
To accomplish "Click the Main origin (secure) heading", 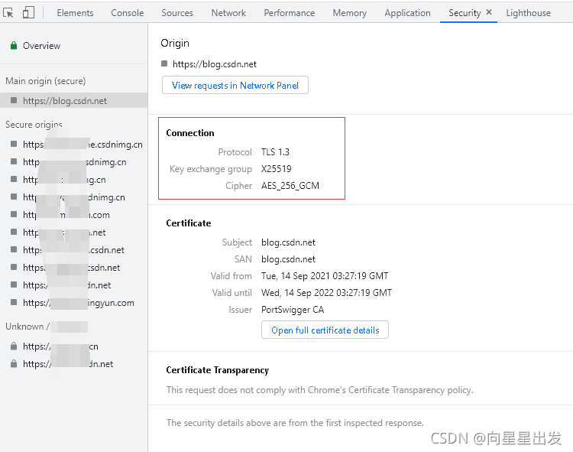I will click(x=46, y=81).
